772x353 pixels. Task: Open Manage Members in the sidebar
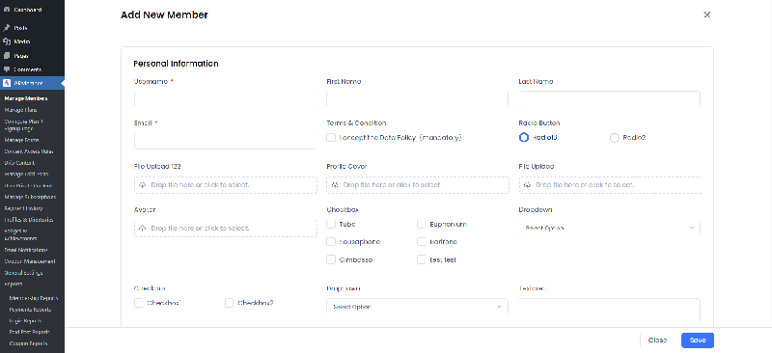[x=26, y=98]
